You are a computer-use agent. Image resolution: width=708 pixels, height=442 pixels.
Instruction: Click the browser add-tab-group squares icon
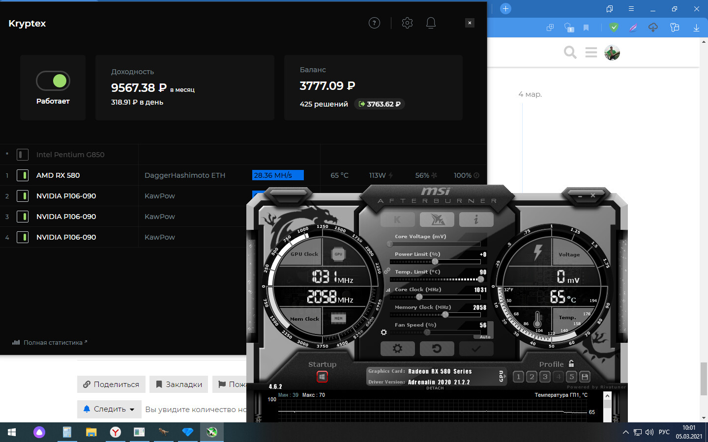point(550,28)
